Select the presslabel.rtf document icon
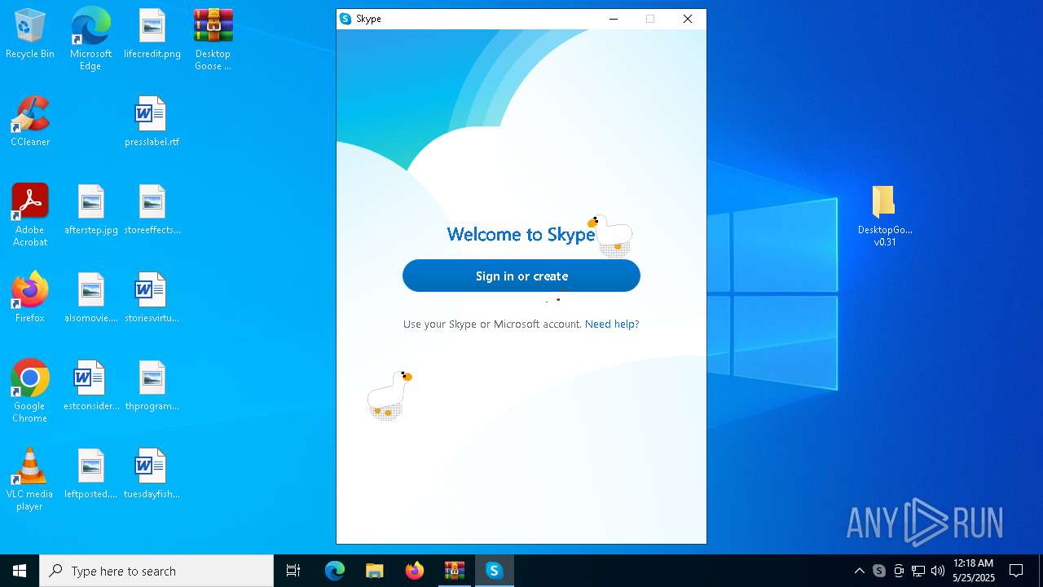Screen dimensions: 1043x587 (x=152, y=122)
